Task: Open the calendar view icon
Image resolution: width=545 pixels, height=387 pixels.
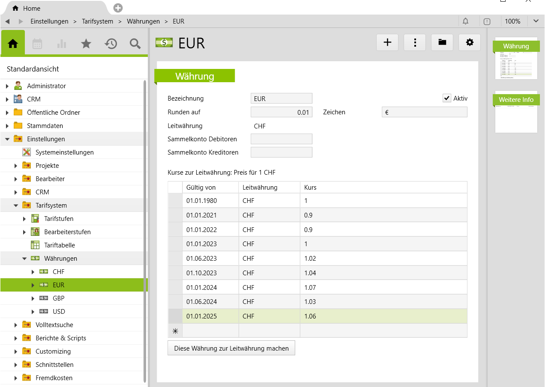Action: [37, 43]
